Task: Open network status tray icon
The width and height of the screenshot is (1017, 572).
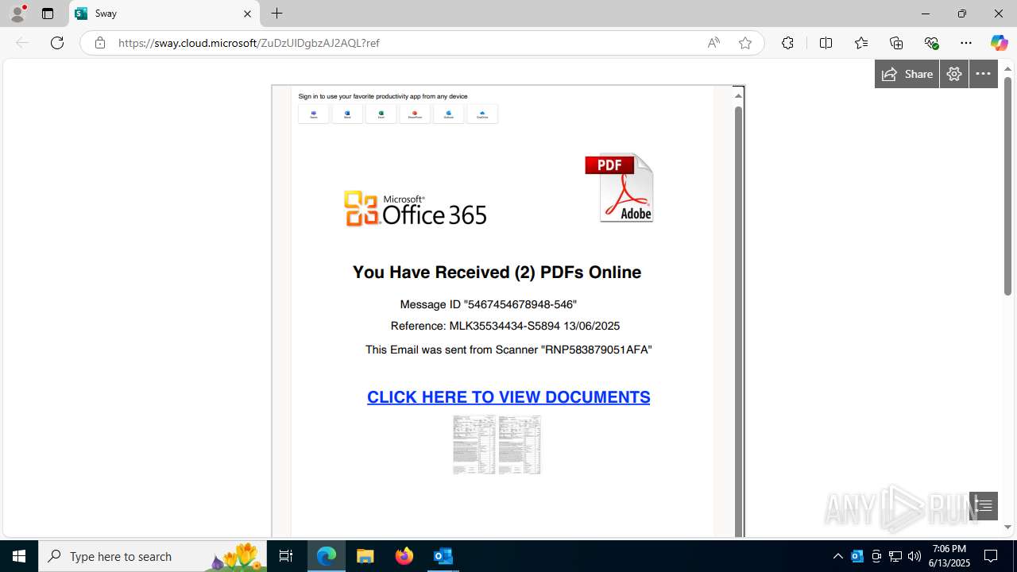Action: (x=895, y=556)
